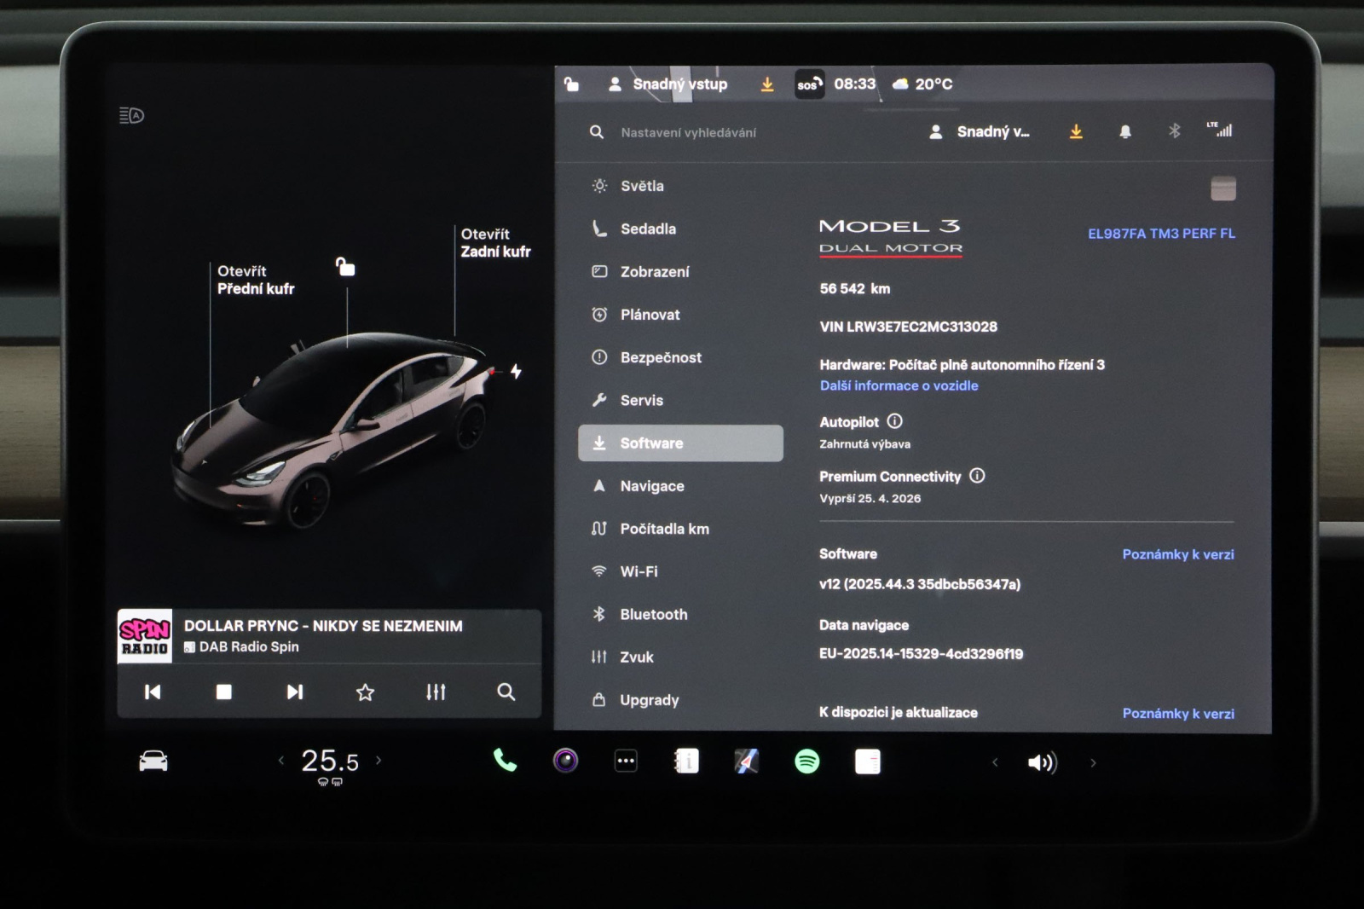Image resolution: width=1364 pixels, height=909 pixels.
Task: Tap the car controls icon
Action: [153, 761]
